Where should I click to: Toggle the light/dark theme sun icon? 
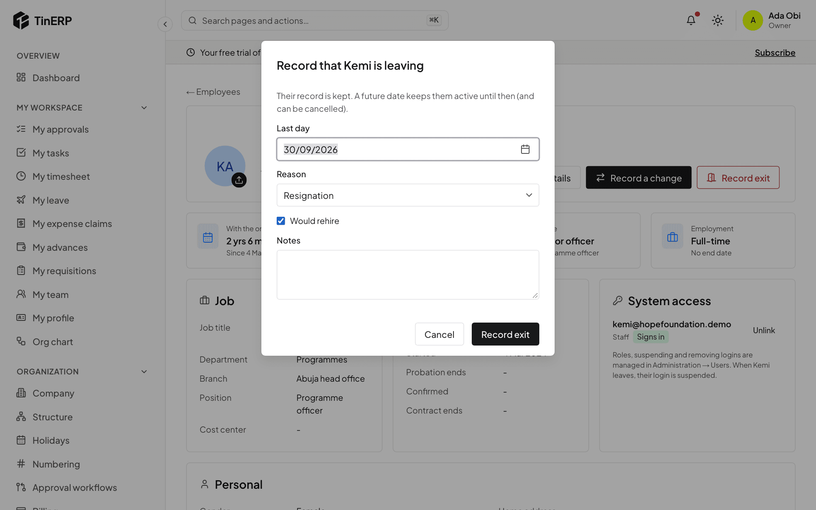[x=718, y=20]
